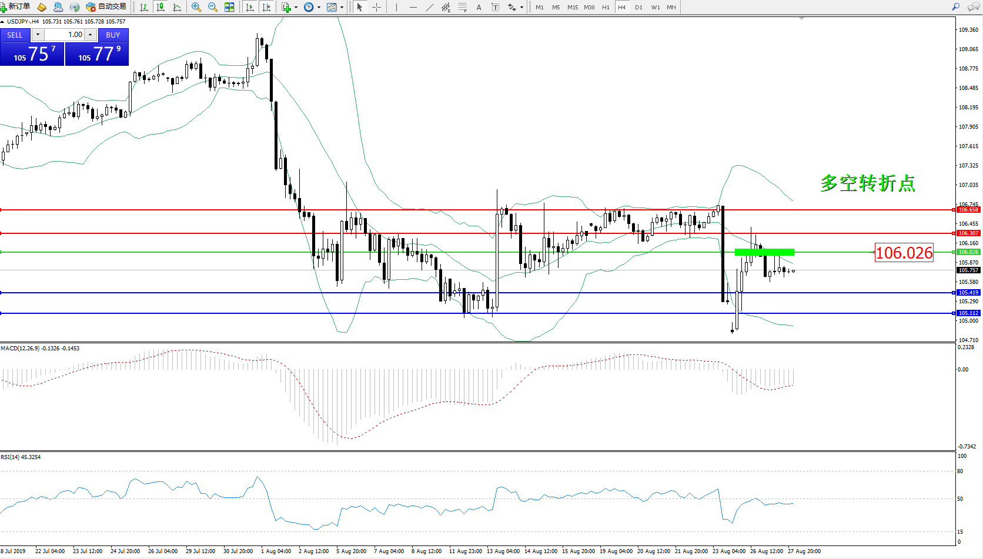Open the search magnifier in toolbar

[955, 7]
